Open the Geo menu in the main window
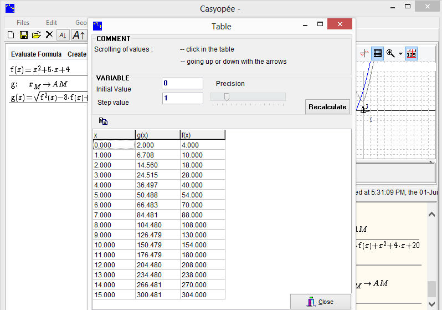442x310 pixels. 81,23
